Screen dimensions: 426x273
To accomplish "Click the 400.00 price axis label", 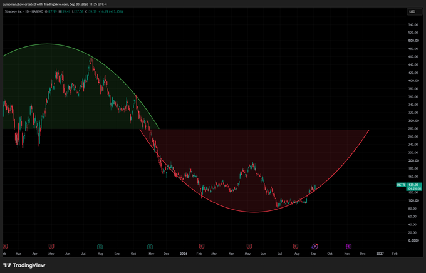I will point(413,81).
